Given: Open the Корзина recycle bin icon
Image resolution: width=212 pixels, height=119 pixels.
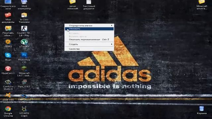Looking at the screenshot, I should [202, 109].
